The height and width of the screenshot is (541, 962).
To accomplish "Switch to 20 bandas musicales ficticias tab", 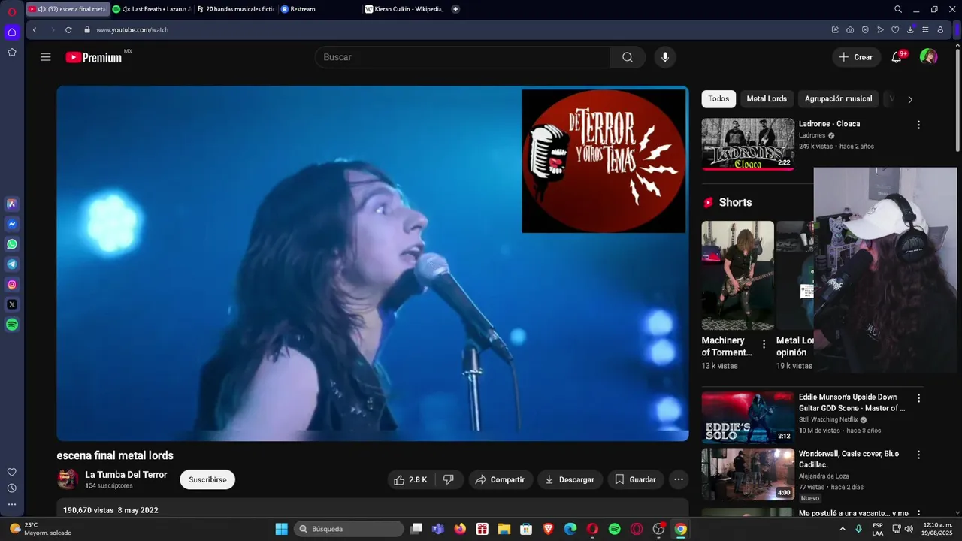I will click(x=236, y=9).
